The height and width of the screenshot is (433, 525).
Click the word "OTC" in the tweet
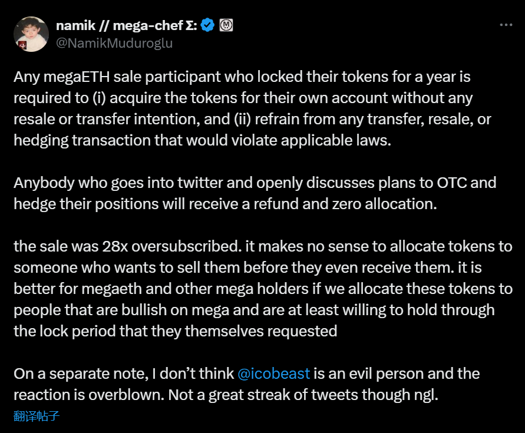tap(451, 182)
